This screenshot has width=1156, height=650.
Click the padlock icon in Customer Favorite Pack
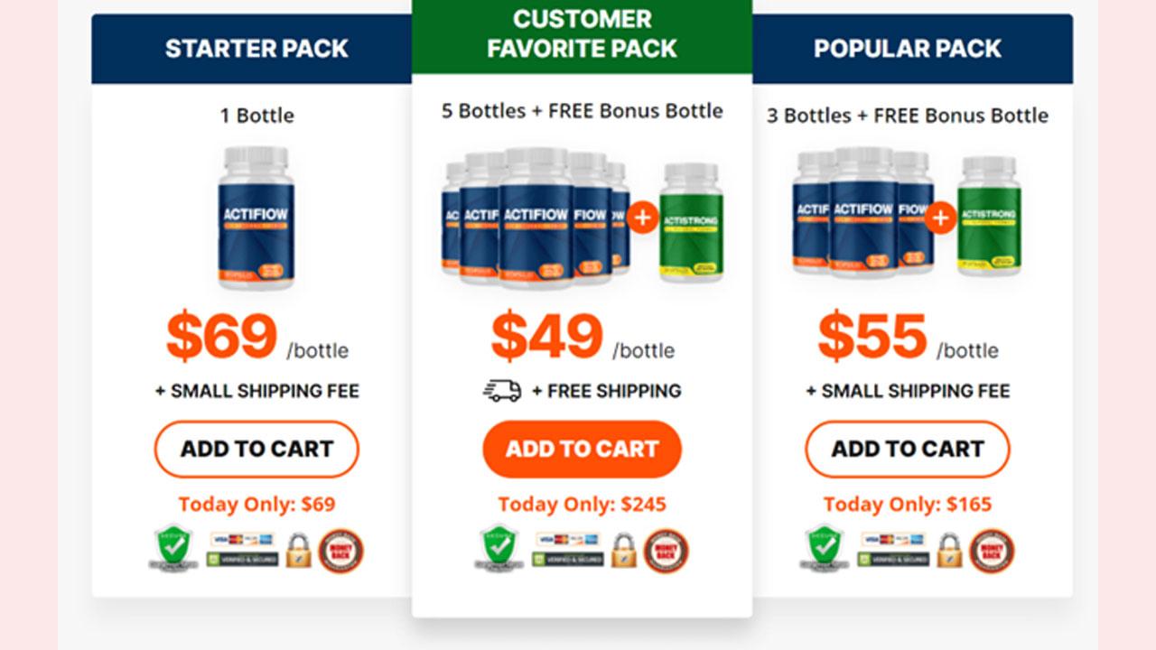pyautogui.click(x=623, y=550)
